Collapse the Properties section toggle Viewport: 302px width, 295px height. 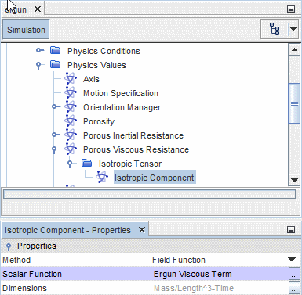9,246
